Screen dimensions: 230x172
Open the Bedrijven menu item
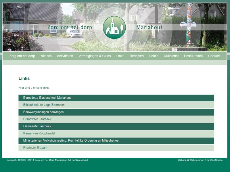click(x=137, y=56)
